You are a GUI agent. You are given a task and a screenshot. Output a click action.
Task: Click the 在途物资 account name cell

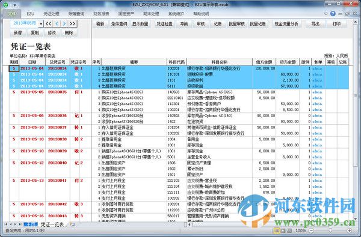pos(220,121)
